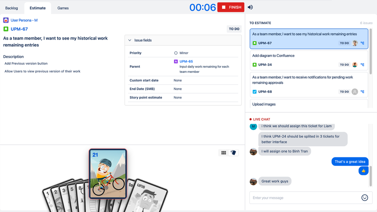Open the Estimate tab

click(x=37, y=8)
